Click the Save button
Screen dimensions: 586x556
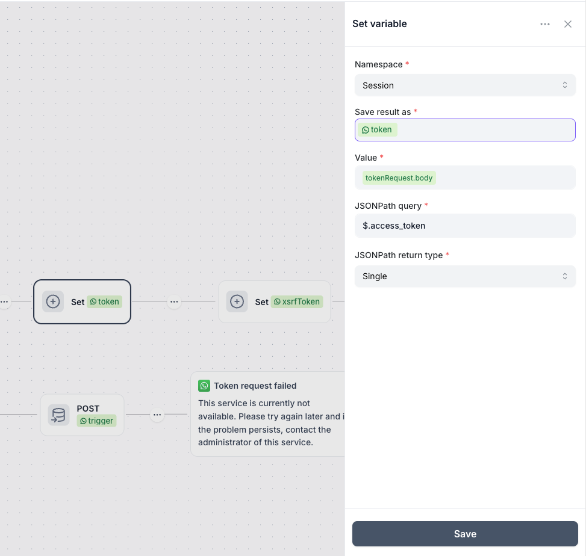[x=465, y=534]
